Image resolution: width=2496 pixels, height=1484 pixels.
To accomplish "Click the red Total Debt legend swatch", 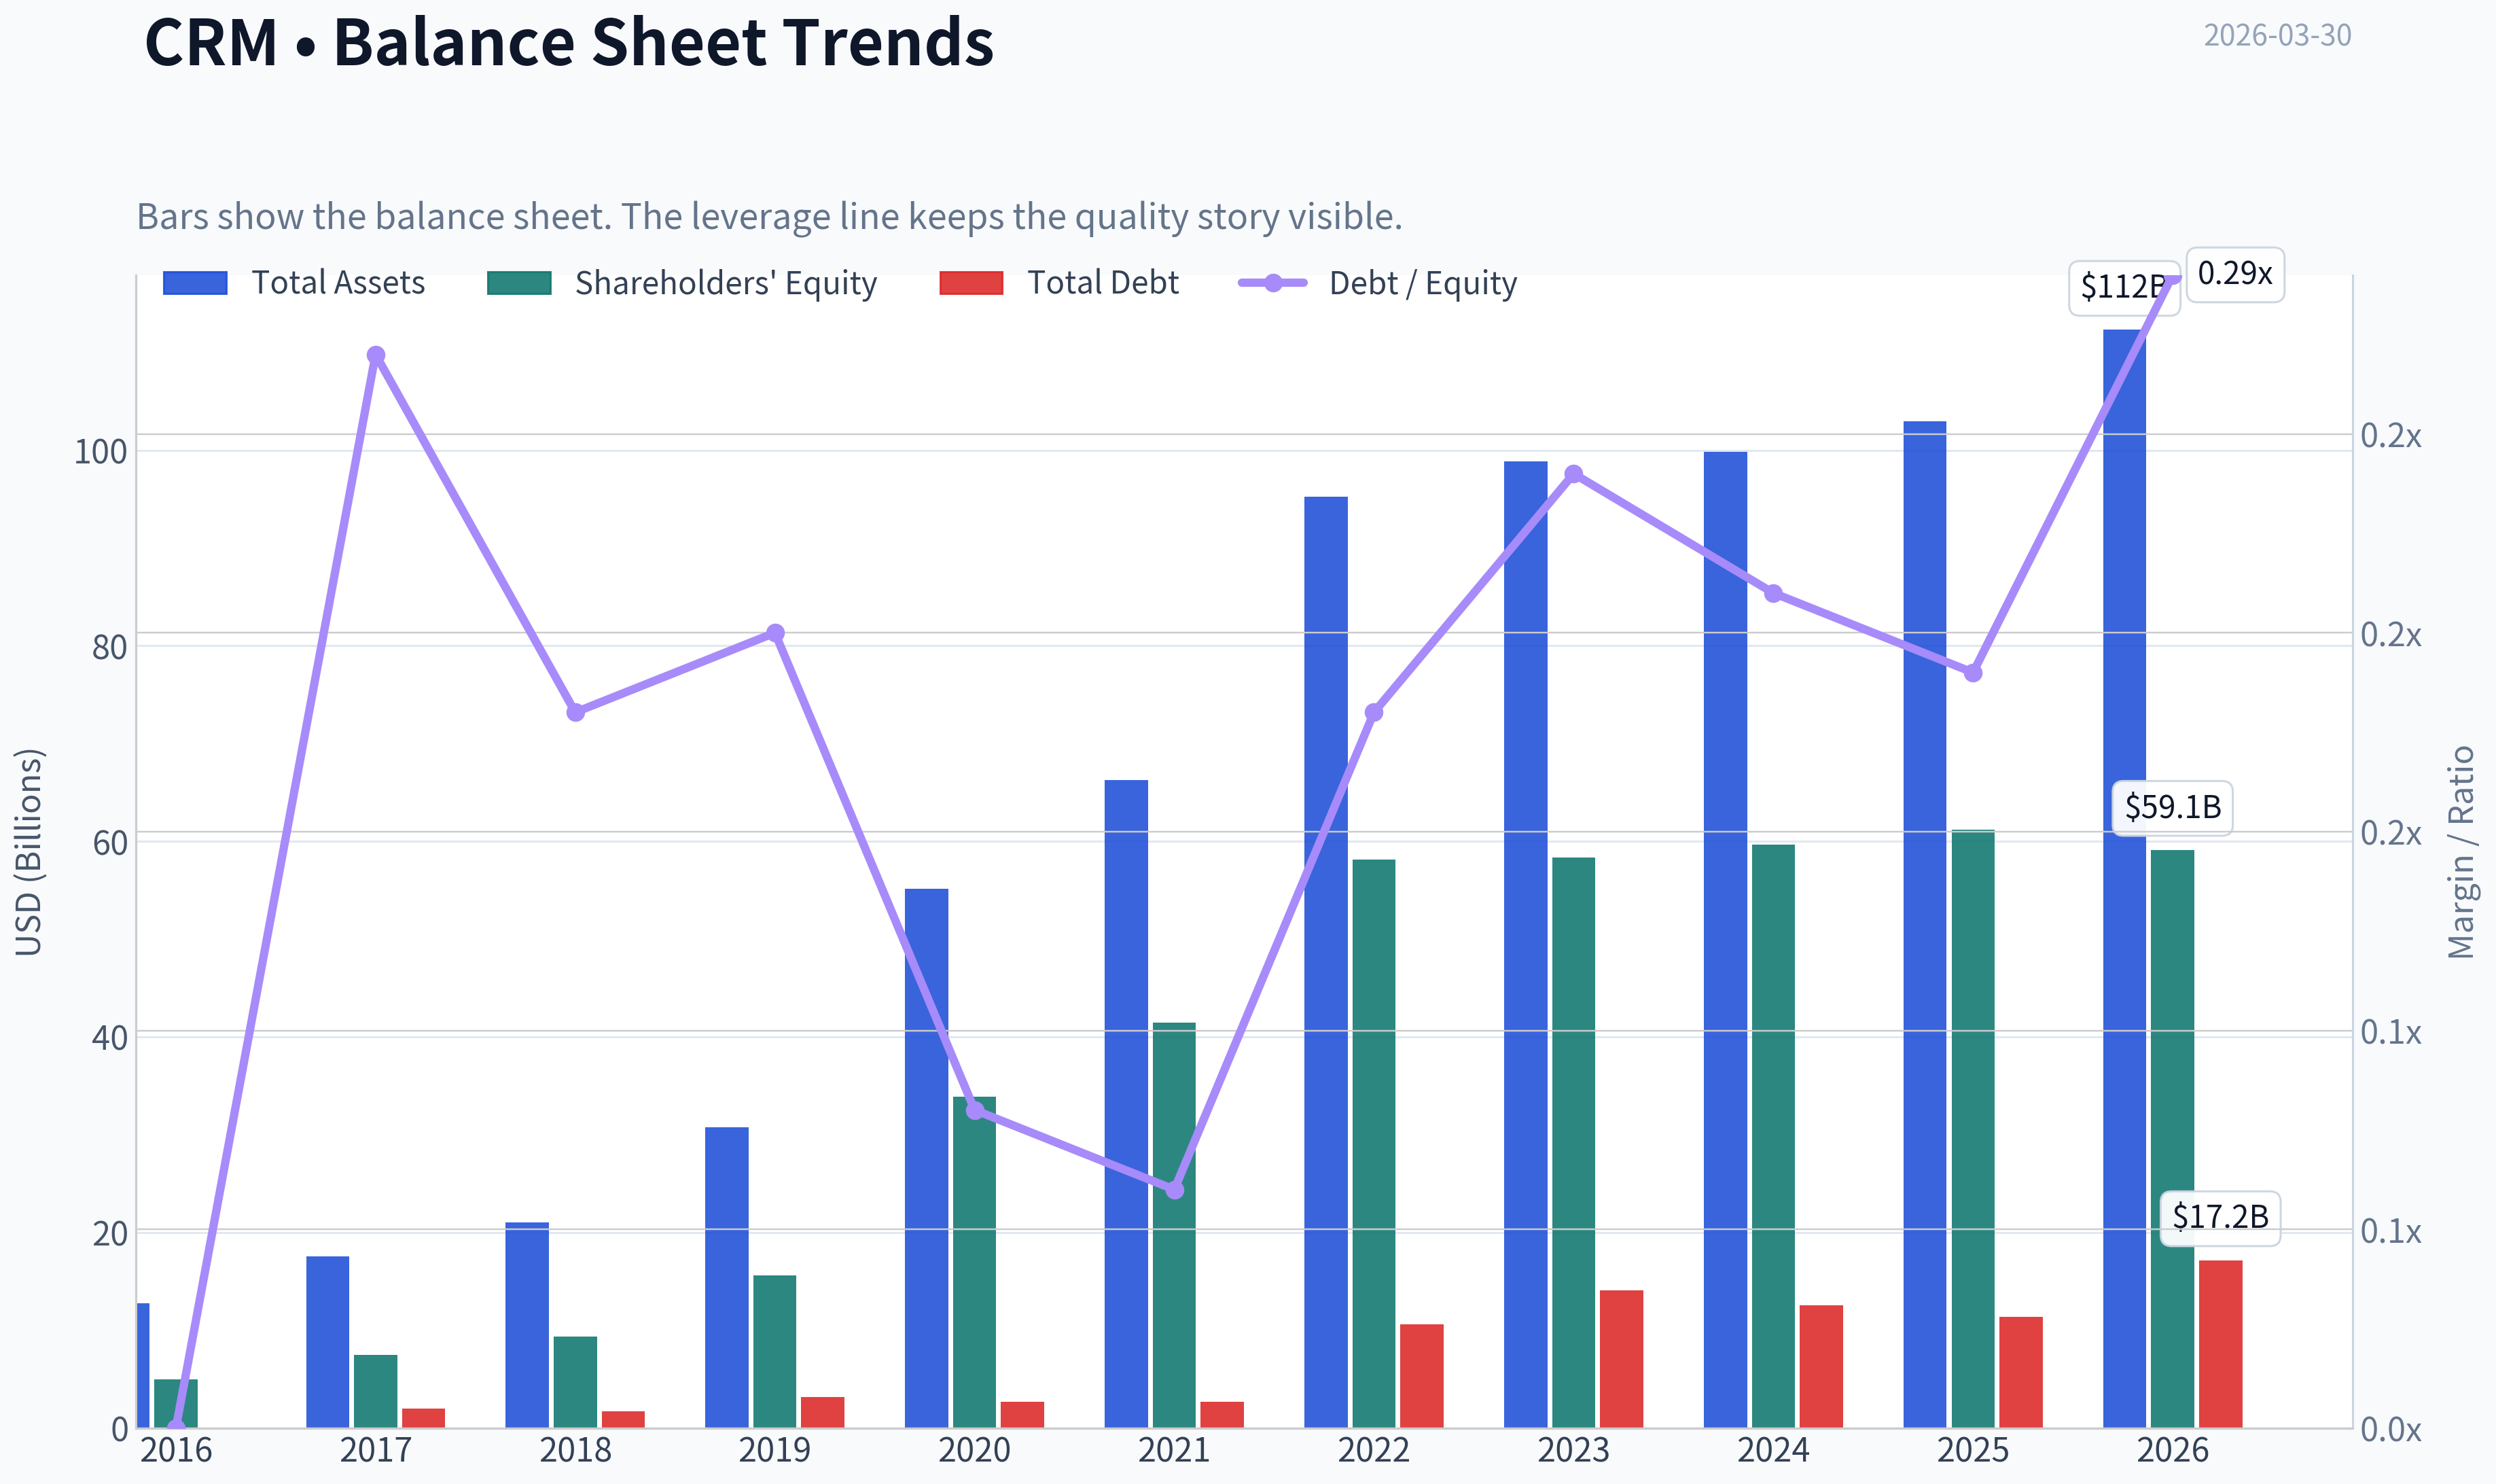I will pyautogui.click(x=971, y=283).
